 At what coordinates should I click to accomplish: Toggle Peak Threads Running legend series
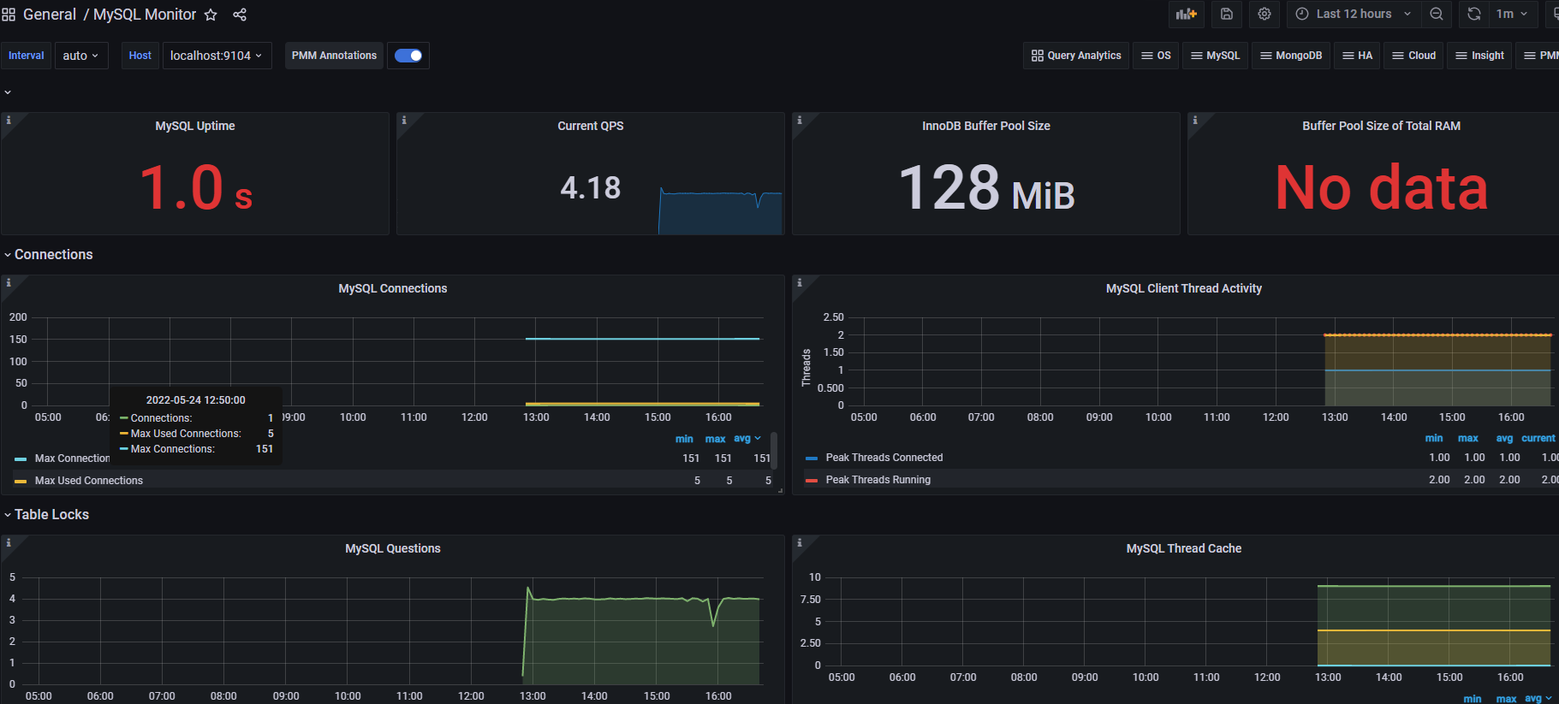878,481
